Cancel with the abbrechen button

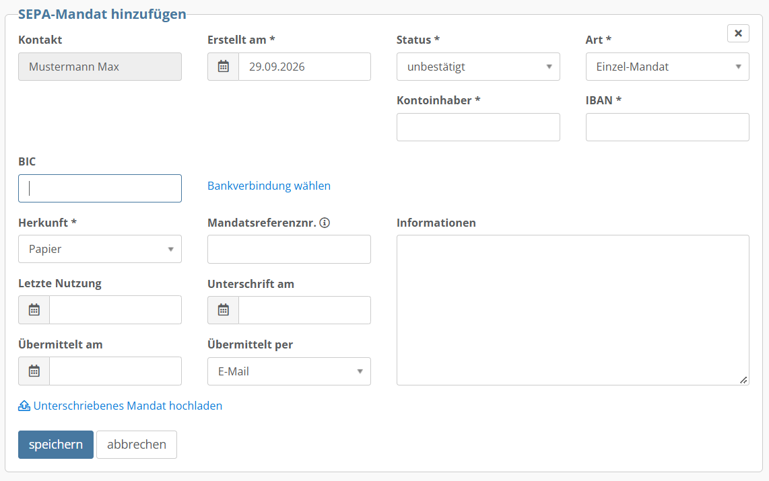coord(136,444)
